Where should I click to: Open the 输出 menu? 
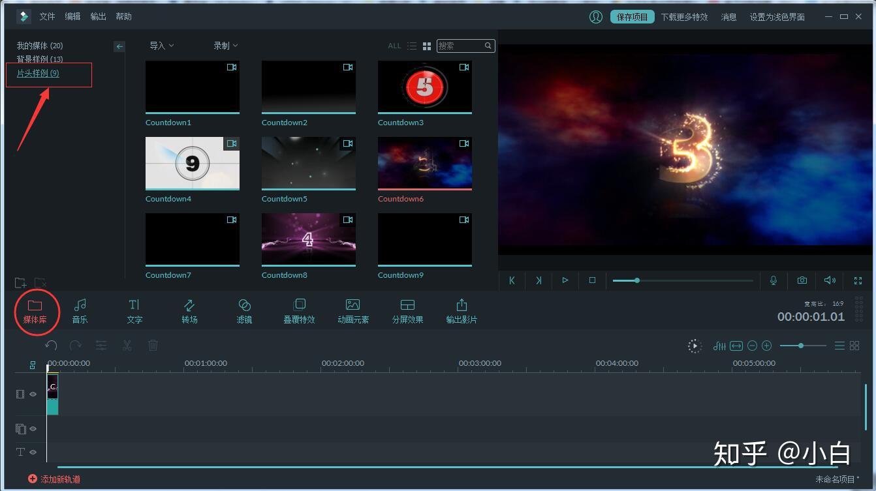tap(98, 16)
